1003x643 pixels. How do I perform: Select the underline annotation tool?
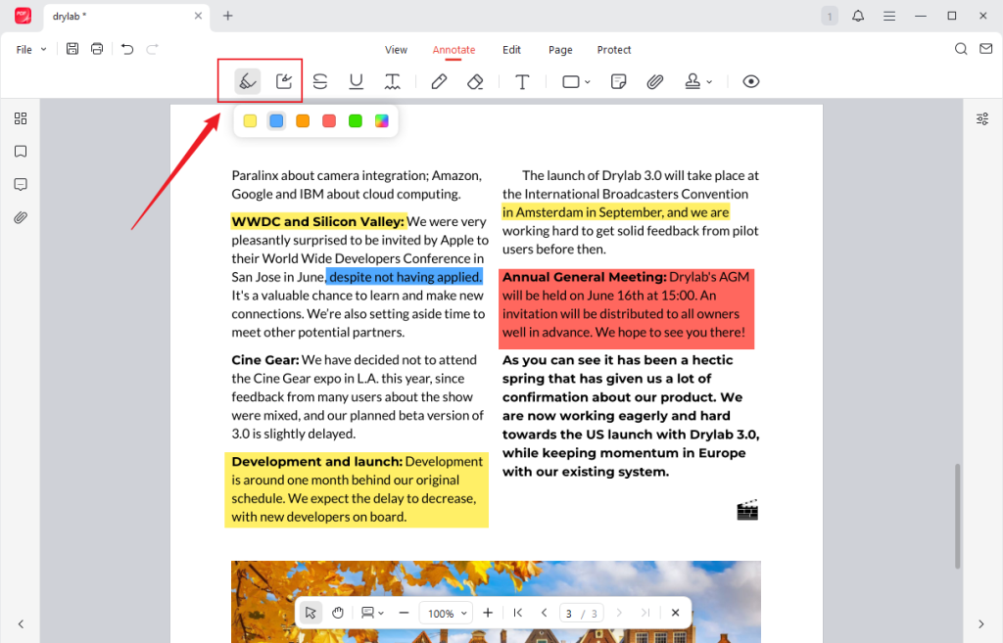point(356,81)
